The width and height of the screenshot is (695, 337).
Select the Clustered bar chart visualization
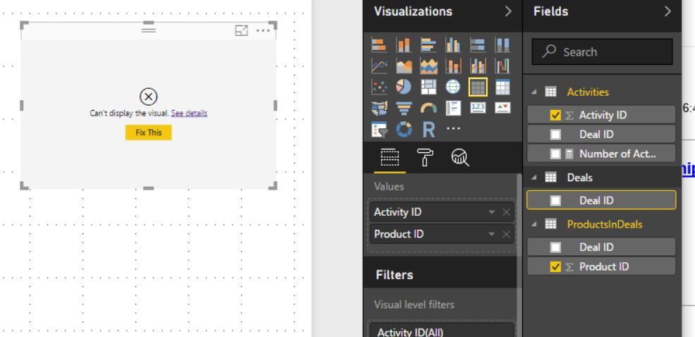coord(429,45)
